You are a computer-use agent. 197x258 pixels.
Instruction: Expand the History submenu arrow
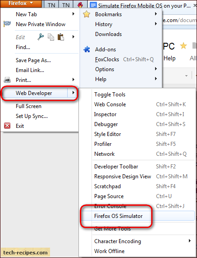click(156, 24)
